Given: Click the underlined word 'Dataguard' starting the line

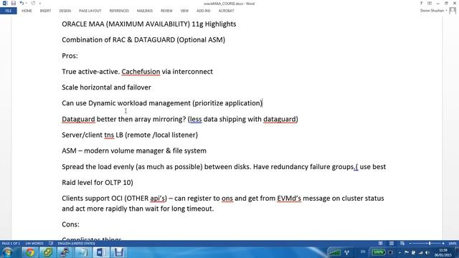Looking at the screenshot, I should pos(78,120).
